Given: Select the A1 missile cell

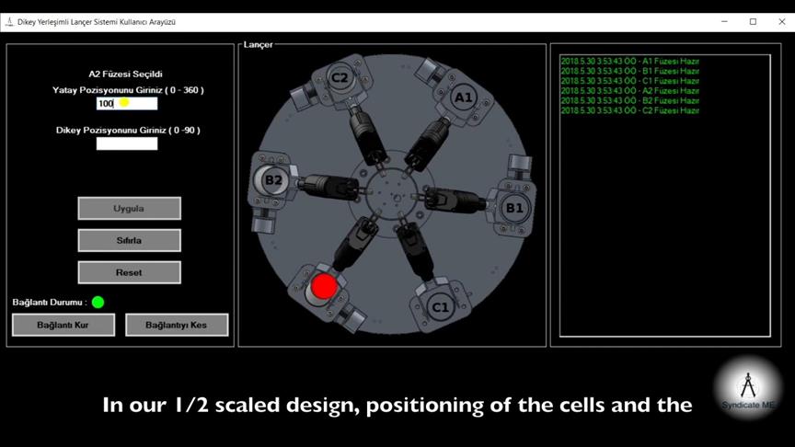Looking at the screenshot, I should tap(463, 97).
